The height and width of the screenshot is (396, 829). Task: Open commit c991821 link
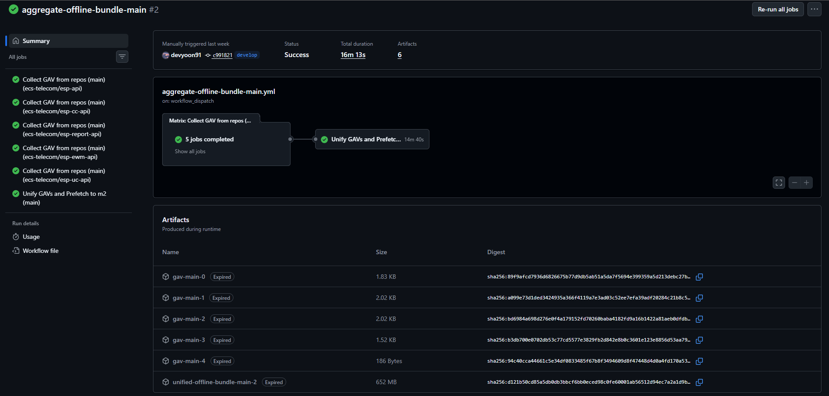pos(222,55)
